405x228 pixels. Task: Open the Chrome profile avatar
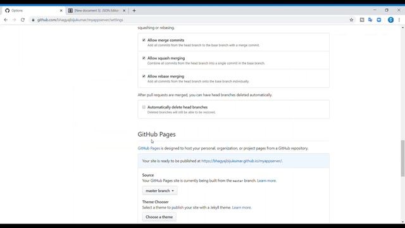390,20
